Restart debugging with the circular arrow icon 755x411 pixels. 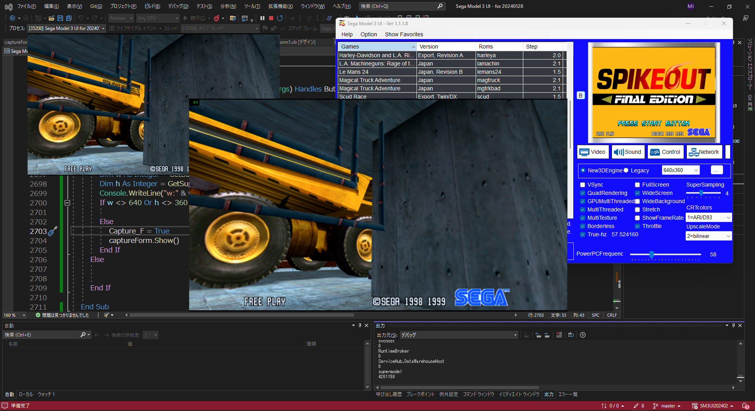[x=280, y=18]
